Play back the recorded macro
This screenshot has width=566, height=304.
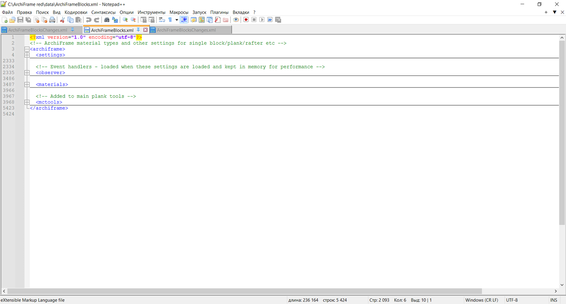click(262, 20)
